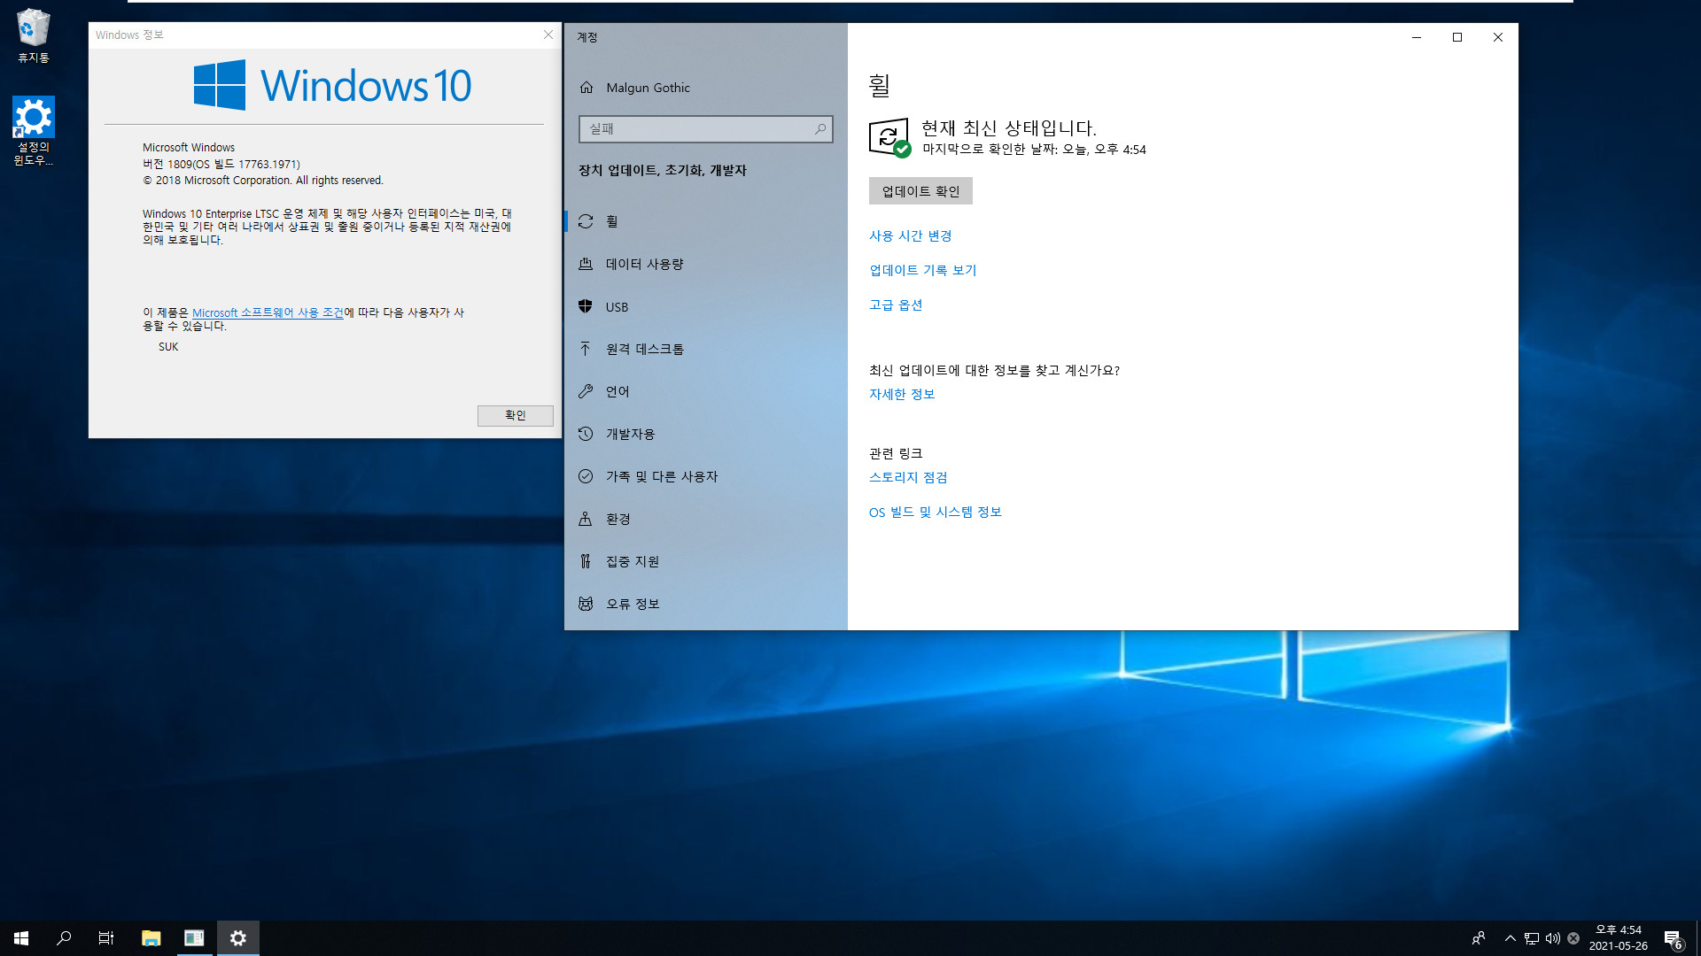Click the shield icon beside USB

(x=586, y=306)
